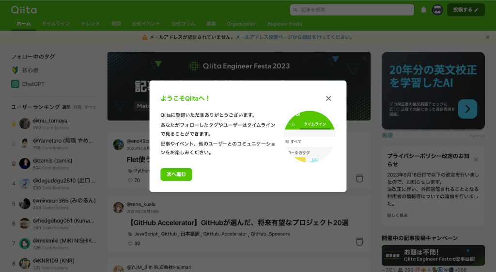Image resolution: width=496 pixels, height=272 pixels.
Task: Open the 募集 tab
Action: click(x=211, y=24)
